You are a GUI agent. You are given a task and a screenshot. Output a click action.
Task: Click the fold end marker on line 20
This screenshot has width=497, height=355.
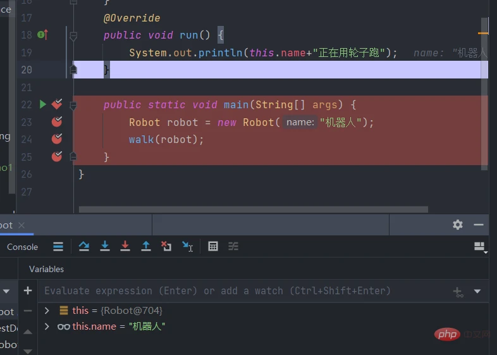(73, 69)
